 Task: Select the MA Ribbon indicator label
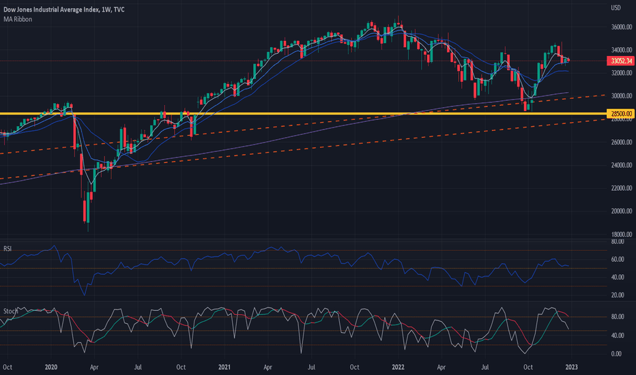pyautogui.click(x=18, y=19)
